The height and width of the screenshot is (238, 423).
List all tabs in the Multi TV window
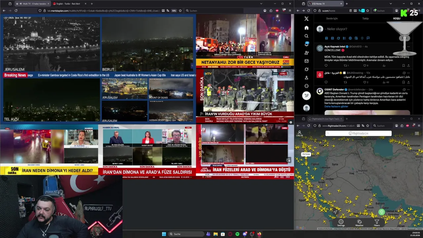(261, 4)
